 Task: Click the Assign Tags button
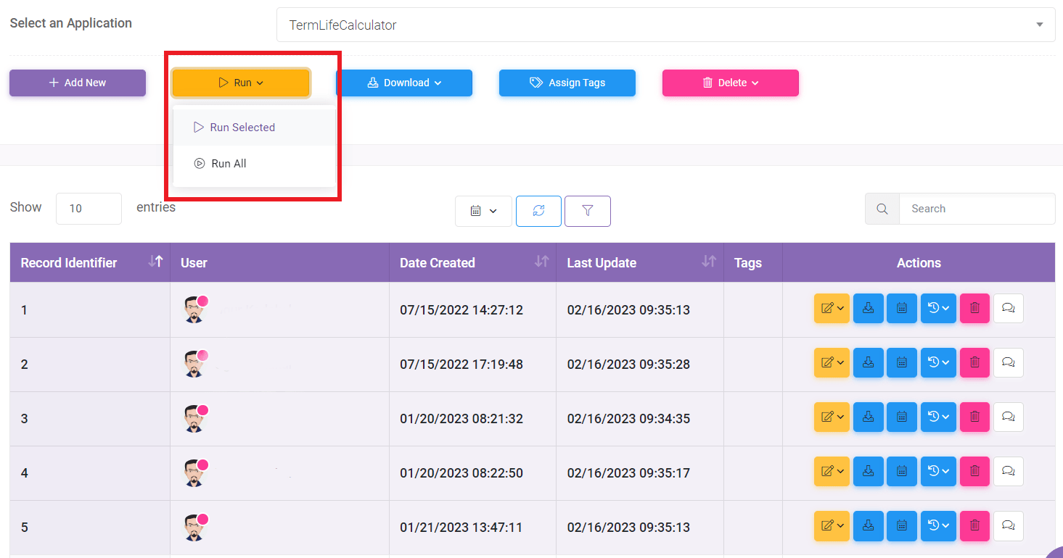click(x=567, y=83)
